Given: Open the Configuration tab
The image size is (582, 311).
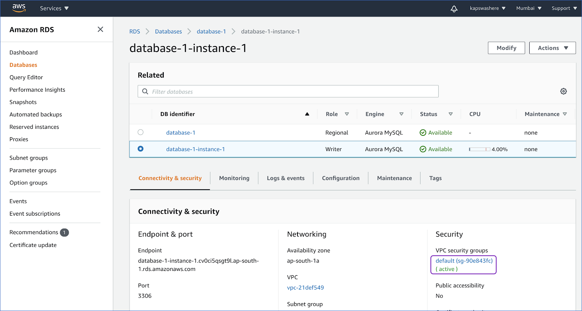Looking at the screenshot, I should [341, 178].
